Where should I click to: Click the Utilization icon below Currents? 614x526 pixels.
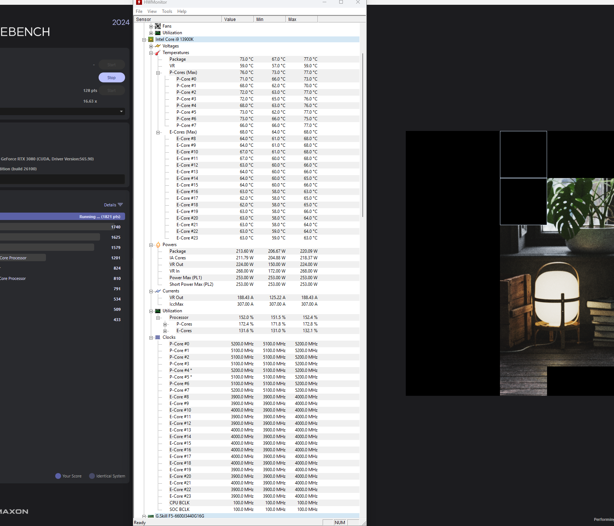click(158, 311)
